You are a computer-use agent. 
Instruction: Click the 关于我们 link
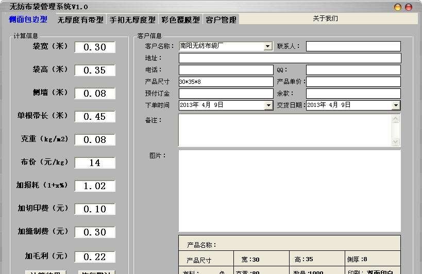[x=325, y=19]
